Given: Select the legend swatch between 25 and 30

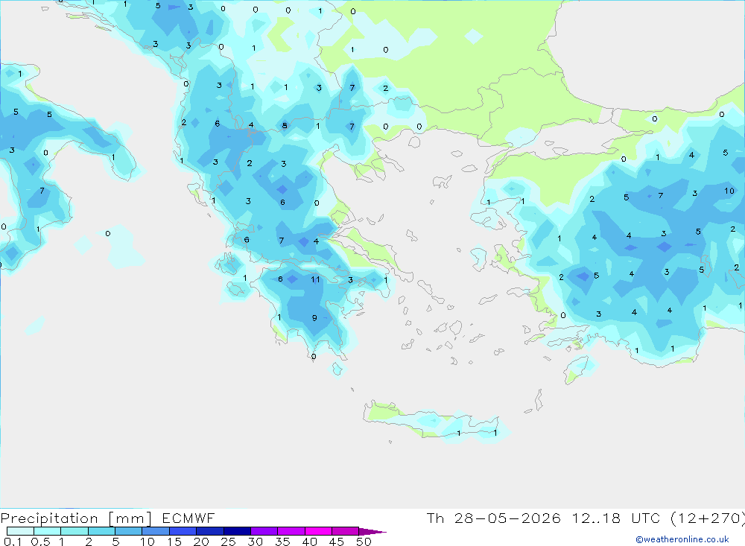Looking at the screenshot, I should coord(237,531).
